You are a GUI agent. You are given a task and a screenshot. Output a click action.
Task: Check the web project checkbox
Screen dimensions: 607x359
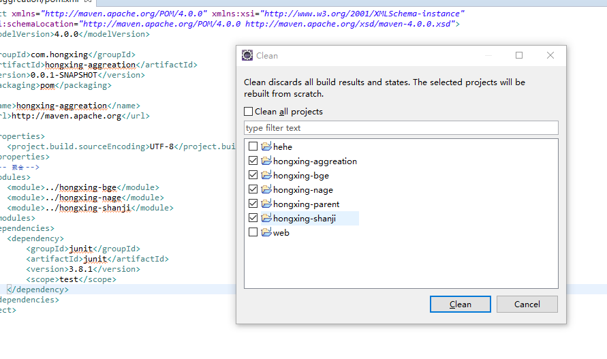(x=253, y=232)
